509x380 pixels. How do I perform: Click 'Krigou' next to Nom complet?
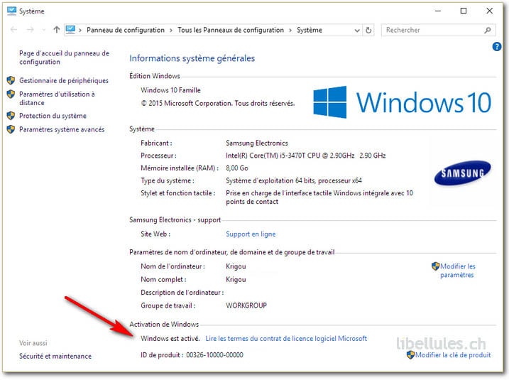coord(236,280)
